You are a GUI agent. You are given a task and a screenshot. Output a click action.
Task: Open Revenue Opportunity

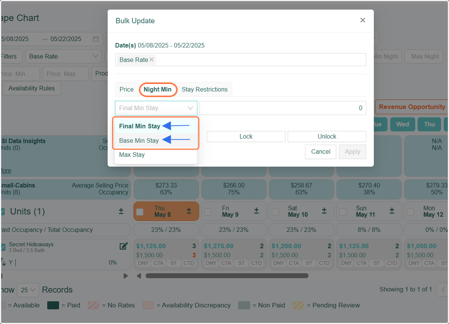click(412, 107)
